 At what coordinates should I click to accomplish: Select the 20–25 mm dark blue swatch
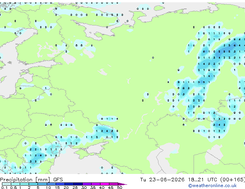point(69,184)
